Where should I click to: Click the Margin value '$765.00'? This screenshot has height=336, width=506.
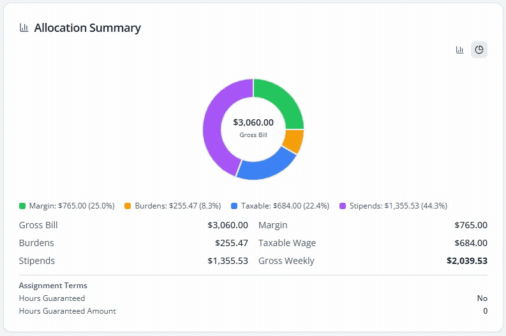[471, 225]
